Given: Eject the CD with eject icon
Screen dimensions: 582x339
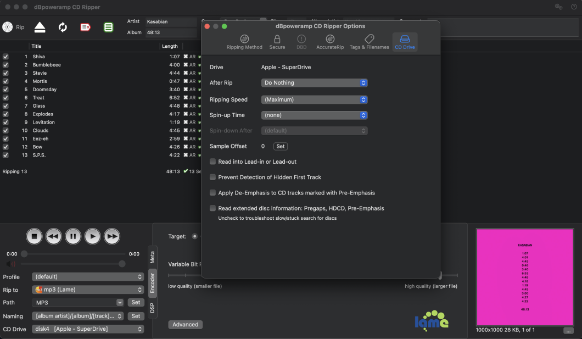Looking at the screenshot, I should (40, 27).
